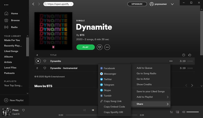The height and width of the screenshot is (118, 203).
Task: Choose Copy Embed Code
Action: [x=114, y=107]
